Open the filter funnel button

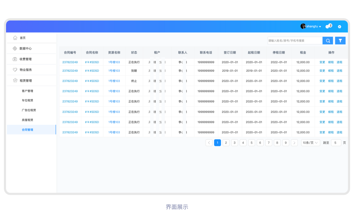[340, 41]
